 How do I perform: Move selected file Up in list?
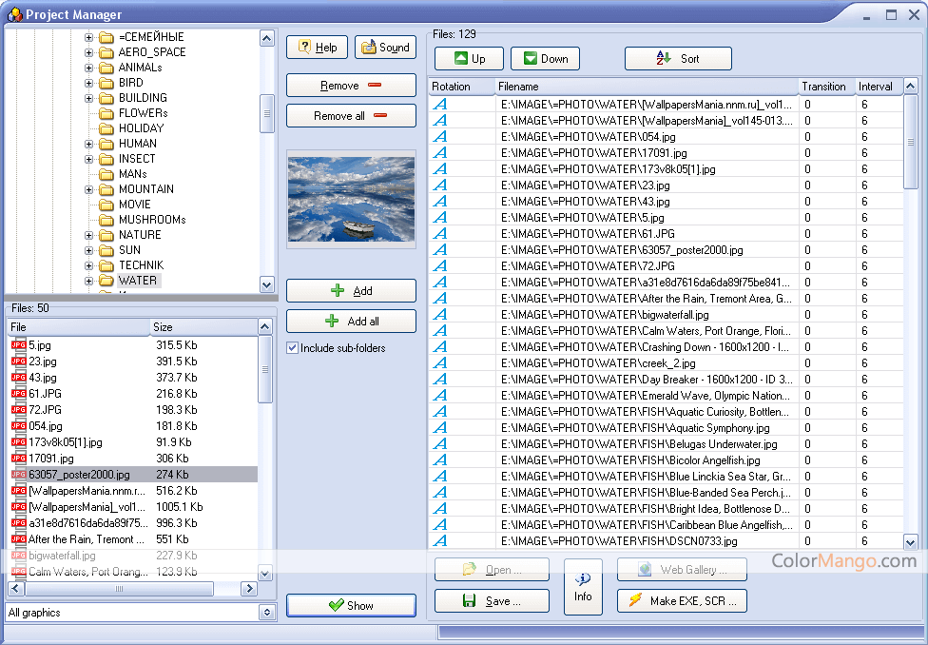coord(469,59)
